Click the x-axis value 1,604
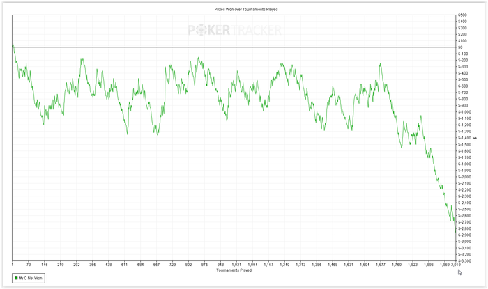The width and height of the screenshot is (488, 289). click(365, 265)
